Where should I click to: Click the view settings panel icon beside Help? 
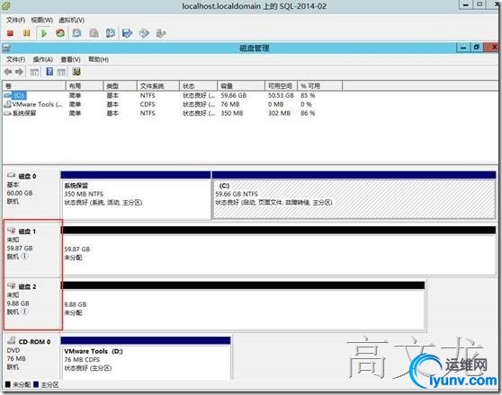pyautogui.click(x=61, y=72)
